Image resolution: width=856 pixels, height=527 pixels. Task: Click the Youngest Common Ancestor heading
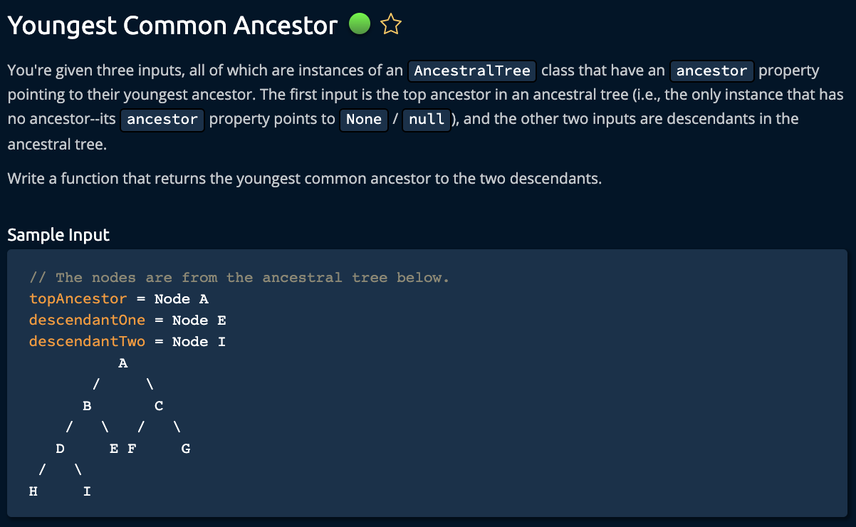click(x=172, y=26)
